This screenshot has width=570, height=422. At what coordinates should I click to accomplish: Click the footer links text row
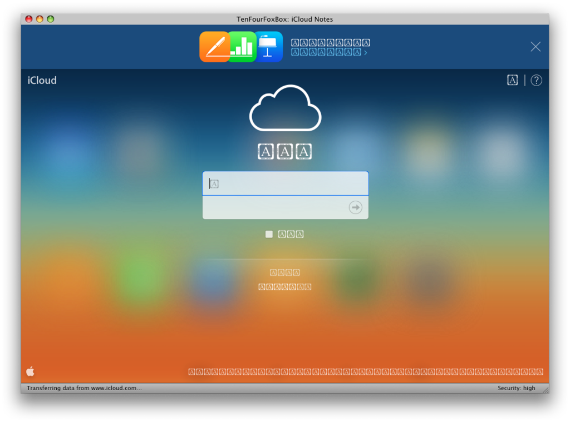[x=366, y=371]
